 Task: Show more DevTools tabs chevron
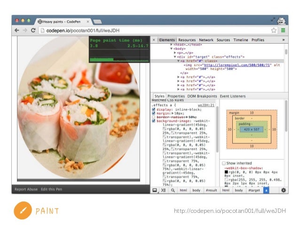pyautogui.click(x=284, y=40)
